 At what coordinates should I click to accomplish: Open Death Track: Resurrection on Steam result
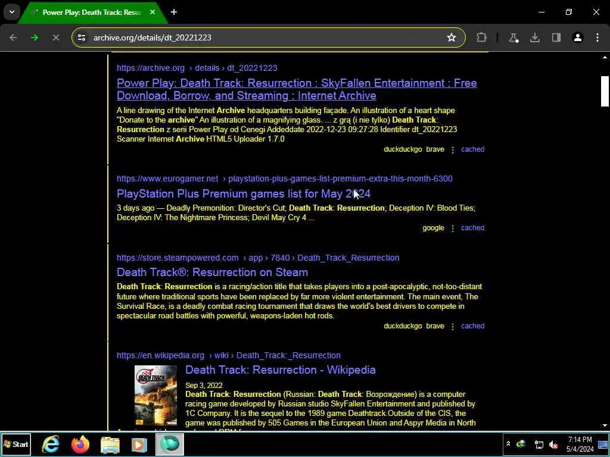coord(213,272)
